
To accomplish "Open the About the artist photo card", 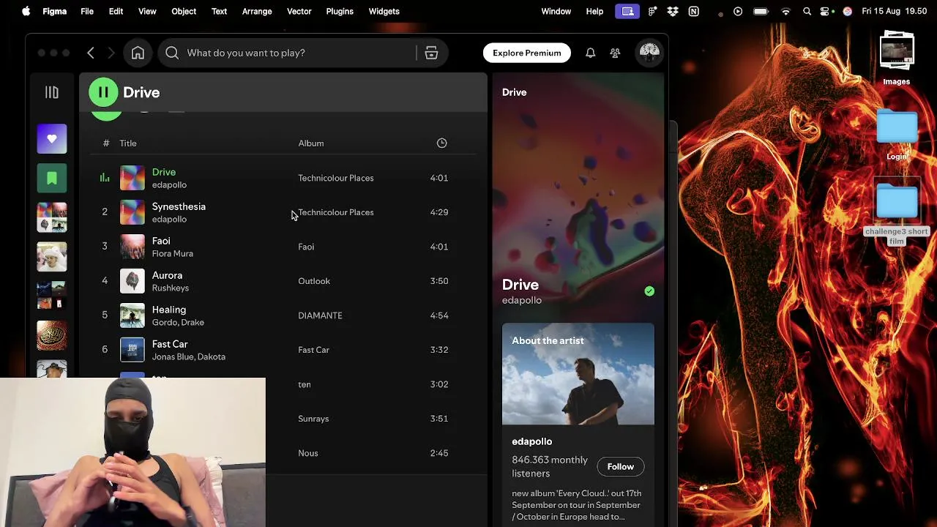I will point(578,374).
